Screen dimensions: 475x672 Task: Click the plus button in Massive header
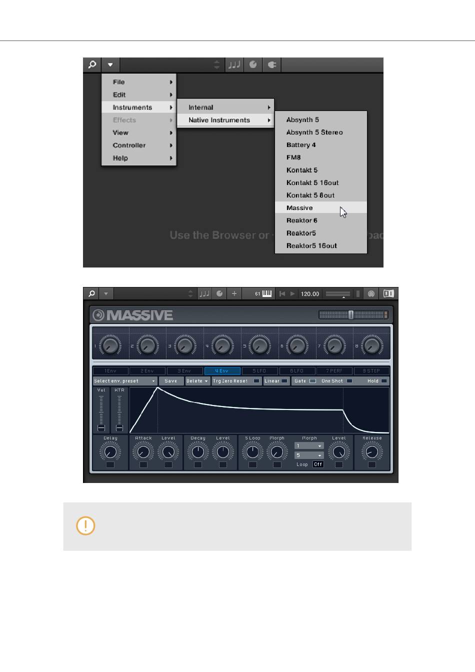(x=234, y=293)
